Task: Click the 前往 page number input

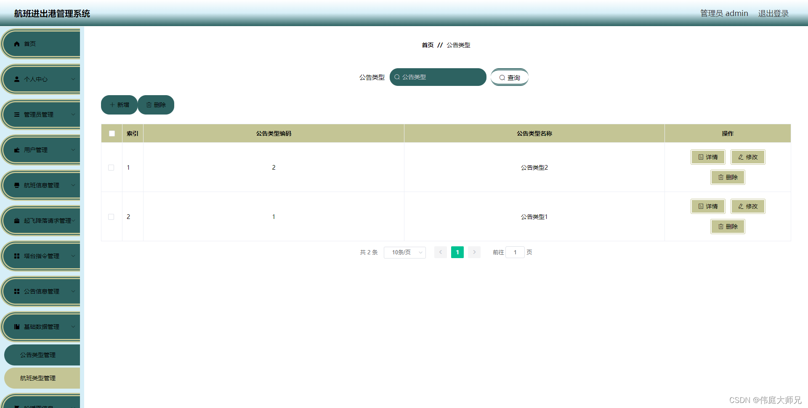Action: 515,252
